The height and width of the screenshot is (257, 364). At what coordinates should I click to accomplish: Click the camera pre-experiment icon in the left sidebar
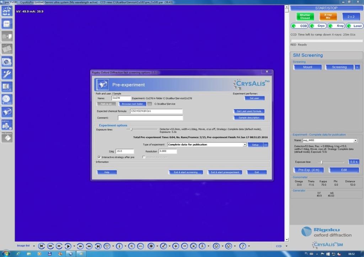[7, 112]
